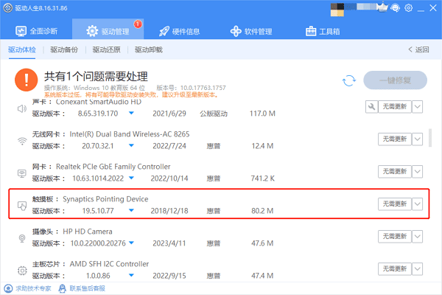Viewport: 442px width, 295px height.
Task: Click the user avatar thumbnail
Action: (x=337, y=10)
